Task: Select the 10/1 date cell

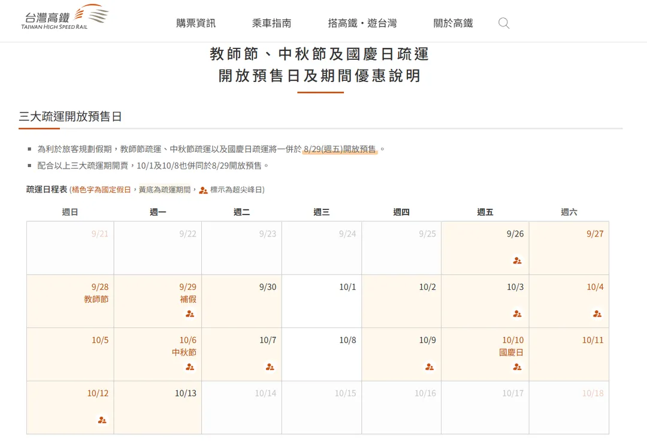Action: (322, 301)
